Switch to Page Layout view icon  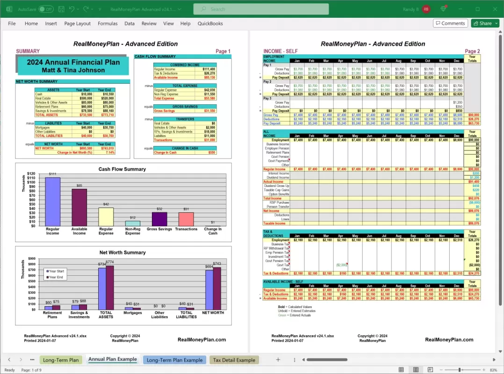click(x=416, y=370)
